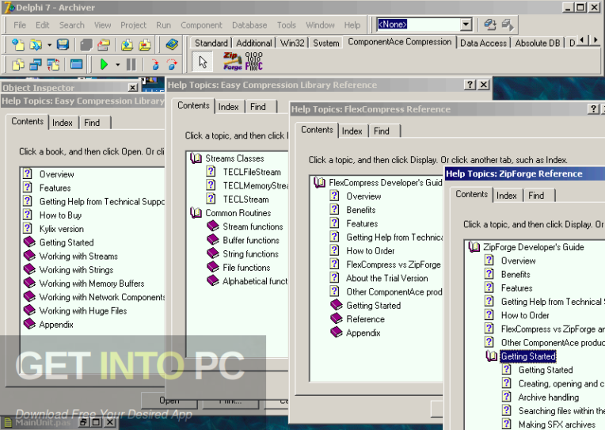Click the Save floppy disk icon
The width and height of the screenshot is (605, 430).
coord(63,45)
